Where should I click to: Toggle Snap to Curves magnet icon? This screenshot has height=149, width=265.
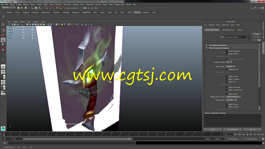pos(50,8)
